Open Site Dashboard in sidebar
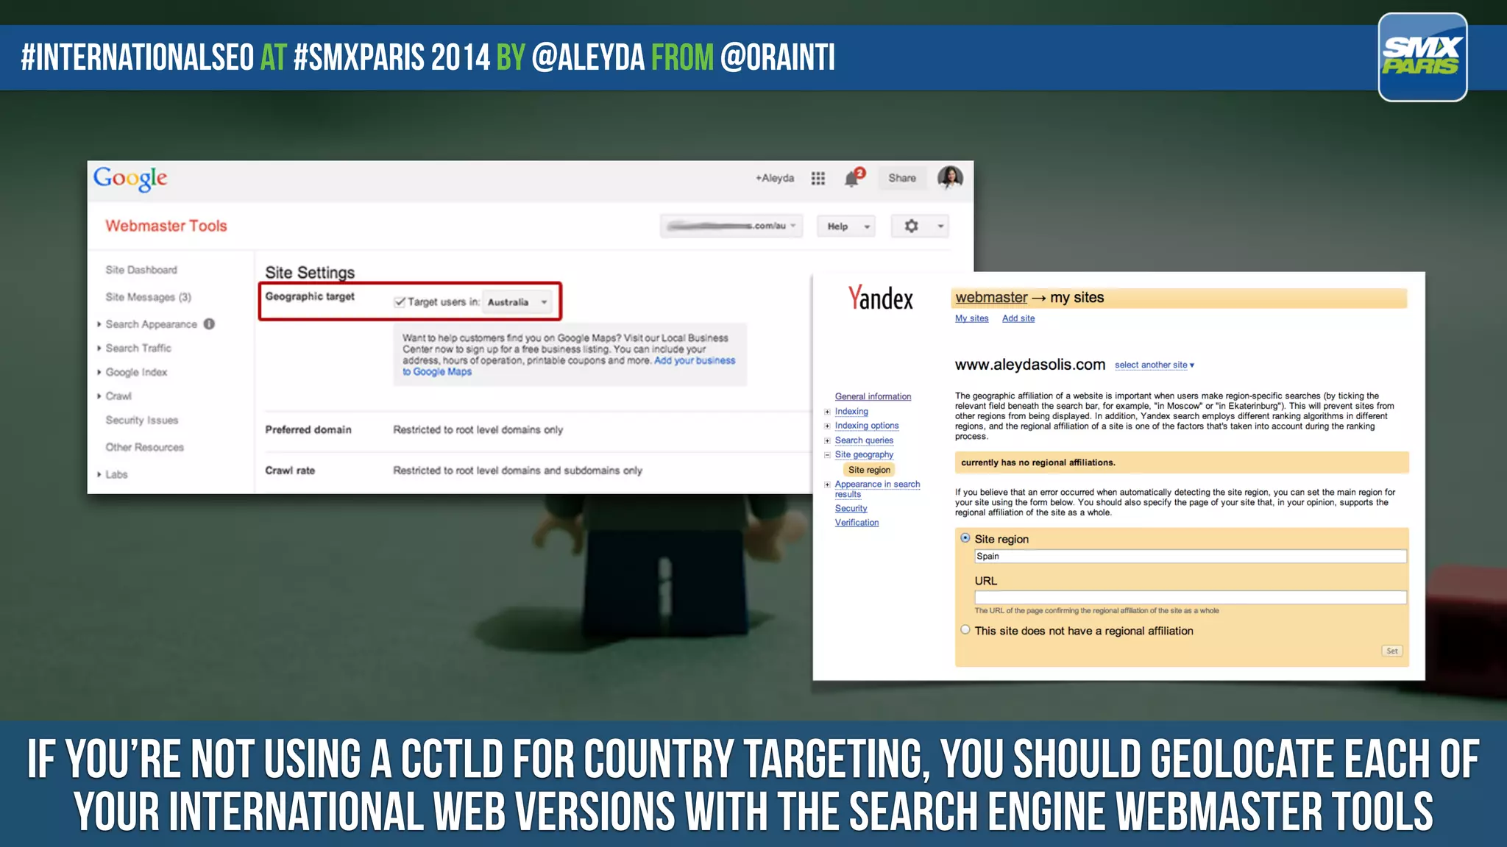Screen dimensions: 1507x847 point(141,270)
